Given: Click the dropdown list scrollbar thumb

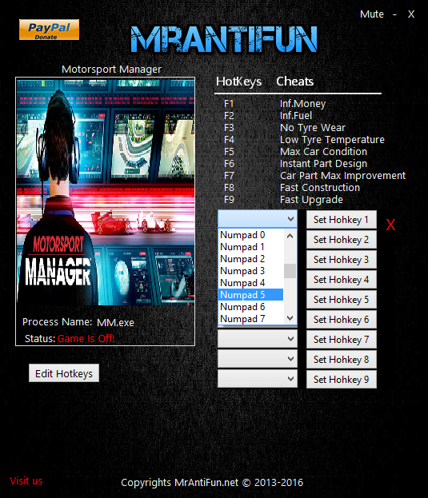Looking at the screenshot, I should pyautogui.click(x=290, y=271).
